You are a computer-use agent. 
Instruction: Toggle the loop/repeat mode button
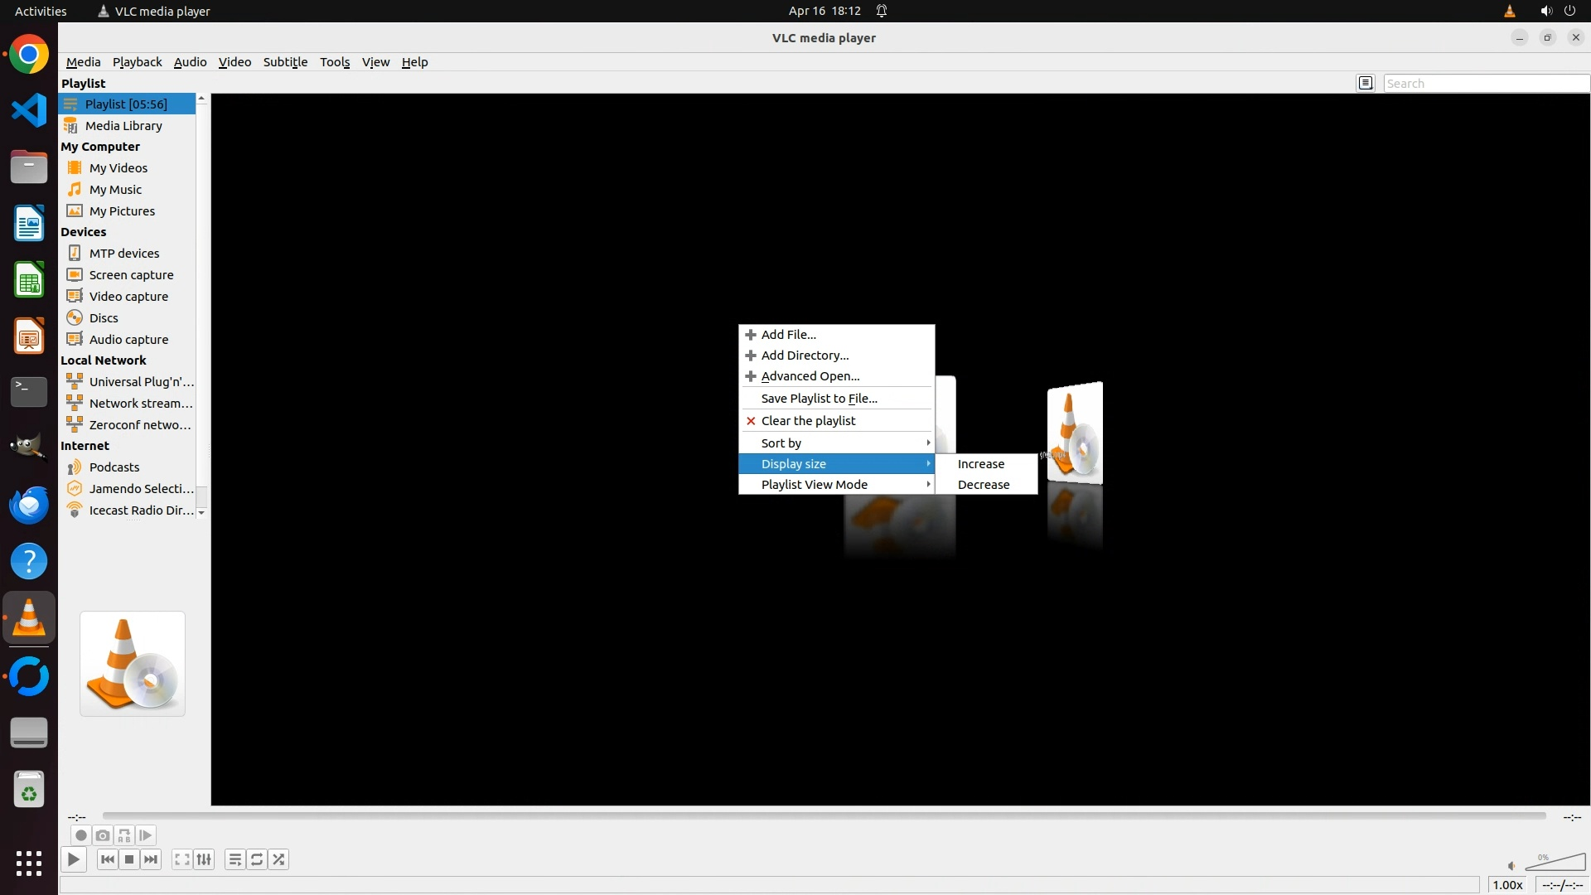point(257,859)
